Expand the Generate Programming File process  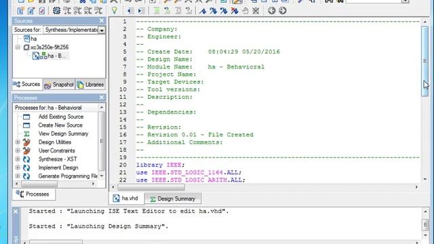(18, 176)
